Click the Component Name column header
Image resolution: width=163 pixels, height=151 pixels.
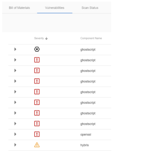coord(91,38)
